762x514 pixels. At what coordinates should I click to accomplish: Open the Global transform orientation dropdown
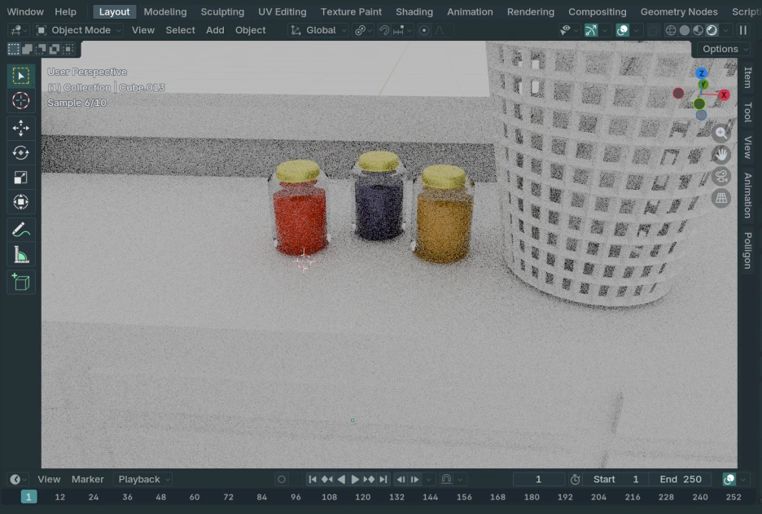317,30
